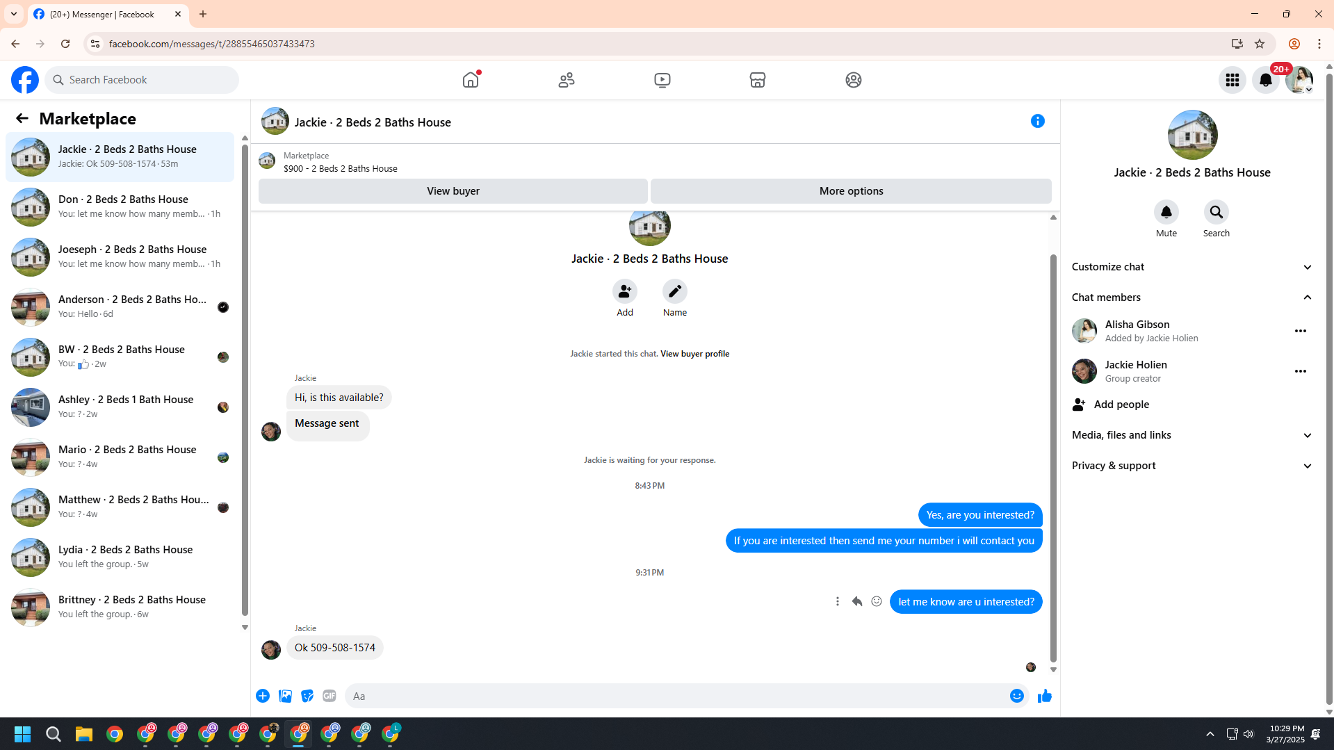Open the Facebook menu grid icon
1334x750 pixels.
(1233, 80)
